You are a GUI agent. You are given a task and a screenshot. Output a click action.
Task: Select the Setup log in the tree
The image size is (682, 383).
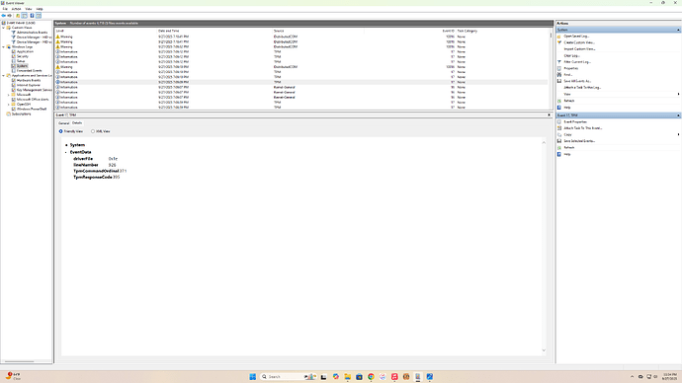tap(21, 61)
